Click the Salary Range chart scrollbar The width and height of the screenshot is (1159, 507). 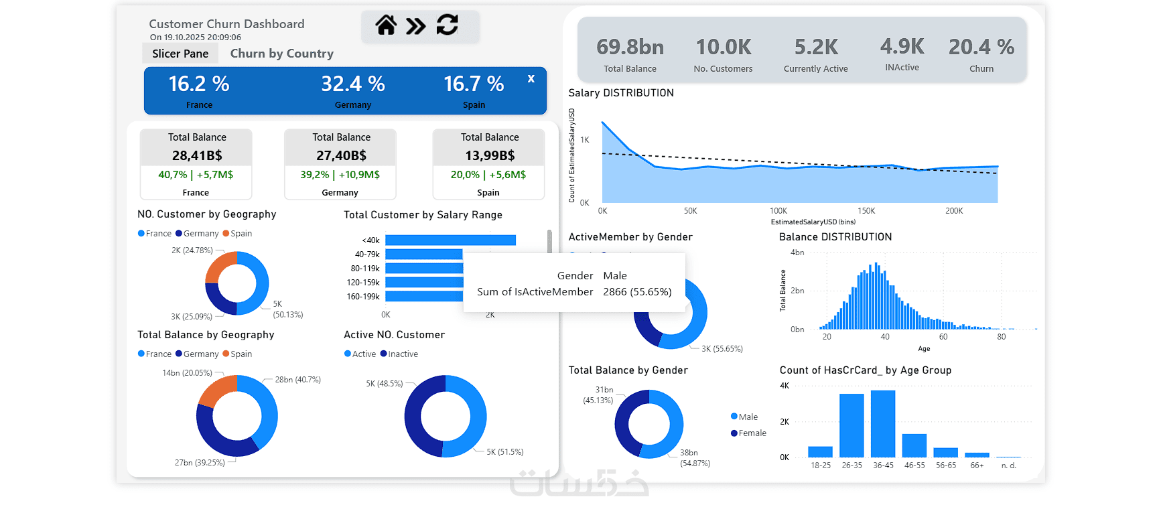549,241
